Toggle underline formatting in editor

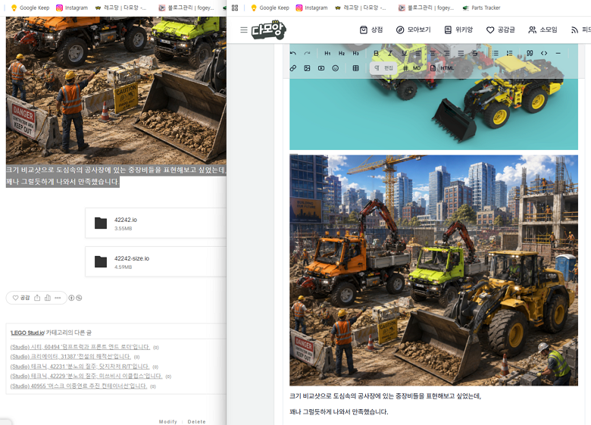pos(404,53)
